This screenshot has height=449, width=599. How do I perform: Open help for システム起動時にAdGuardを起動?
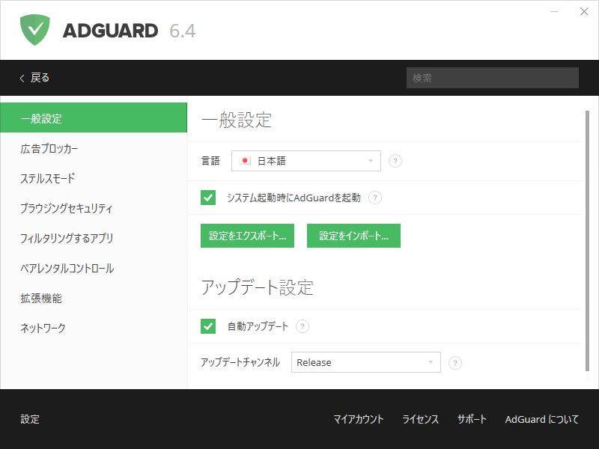pos(375,198)
